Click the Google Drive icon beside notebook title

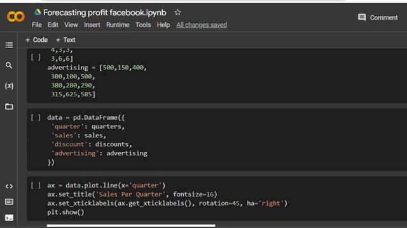point(38,12)
